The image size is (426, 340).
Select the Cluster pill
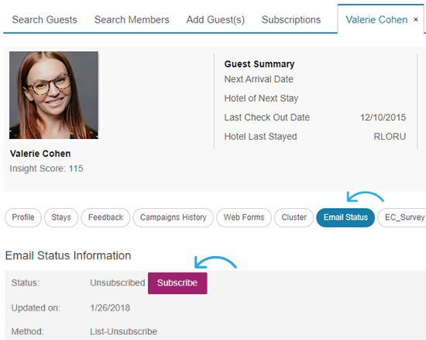[x=294, y=217]
